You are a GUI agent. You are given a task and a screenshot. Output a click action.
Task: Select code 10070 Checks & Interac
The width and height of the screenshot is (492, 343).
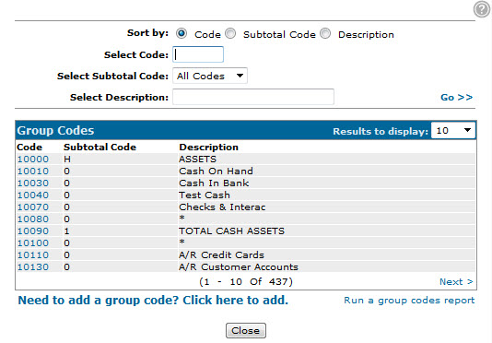click(x=33, y=207)
